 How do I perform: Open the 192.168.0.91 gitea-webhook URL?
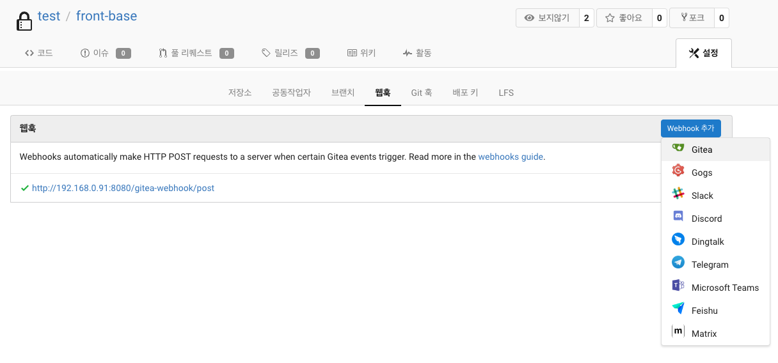click(x=123, y=188)
